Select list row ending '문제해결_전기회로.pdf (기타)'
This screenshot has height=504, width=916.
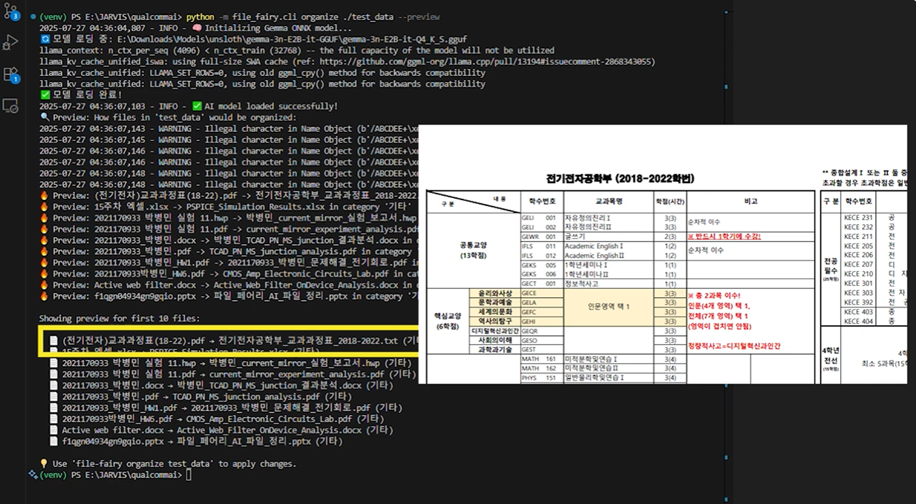(x=226, y=408)
